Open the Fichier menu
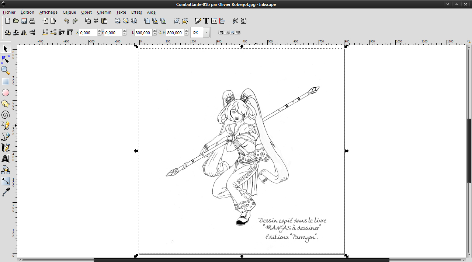The height and width of the screenshot is (262, 472). click(x=9, y=12)
